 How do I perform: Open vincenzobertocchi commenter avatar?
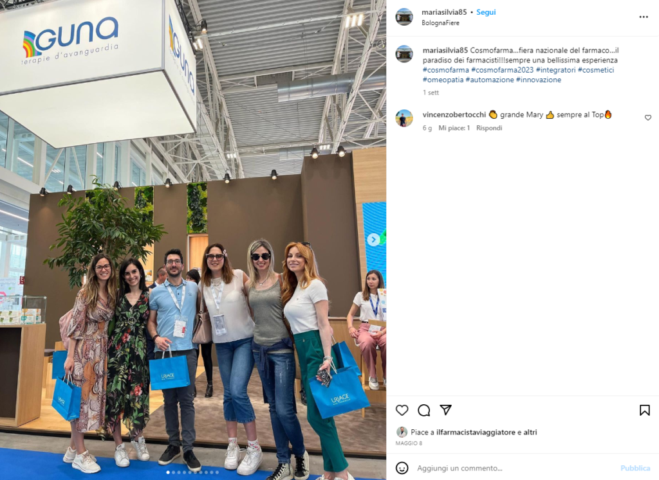404,118
